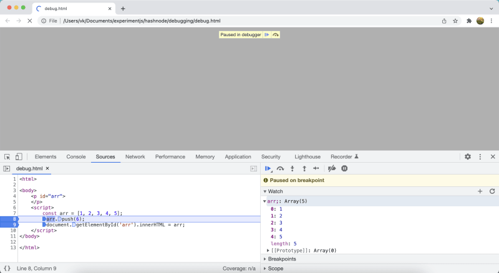Resume from the page overlay

(x=267, y=35)
